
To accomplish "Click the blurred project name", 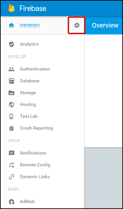I will pyautogui.click(x=30, y=25).
